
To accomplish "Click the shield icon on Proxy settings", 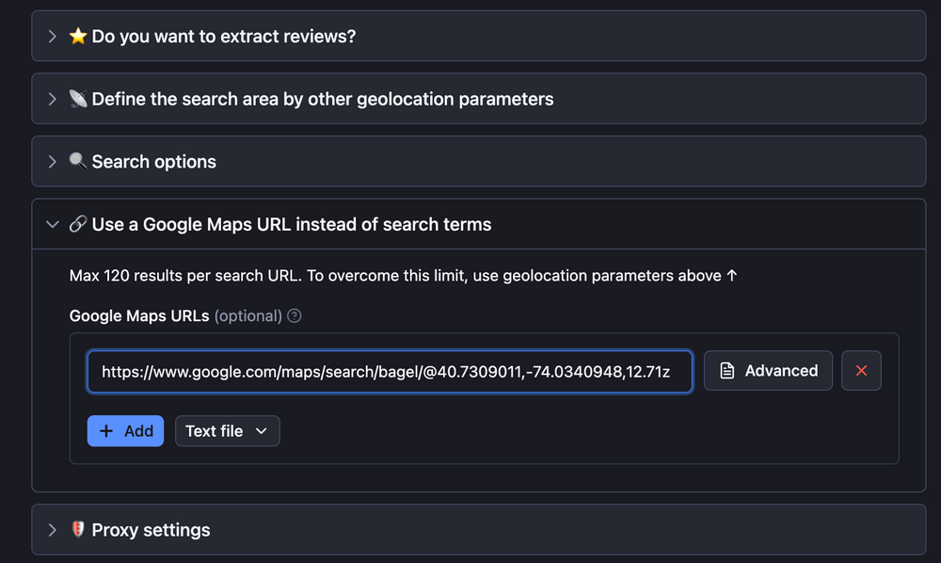I will (x=78, y=529).
